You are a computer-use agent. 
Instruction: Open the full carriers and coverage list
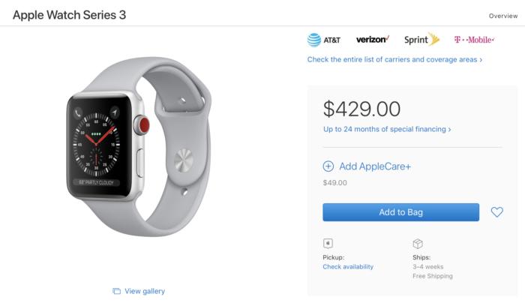[394, 59]
